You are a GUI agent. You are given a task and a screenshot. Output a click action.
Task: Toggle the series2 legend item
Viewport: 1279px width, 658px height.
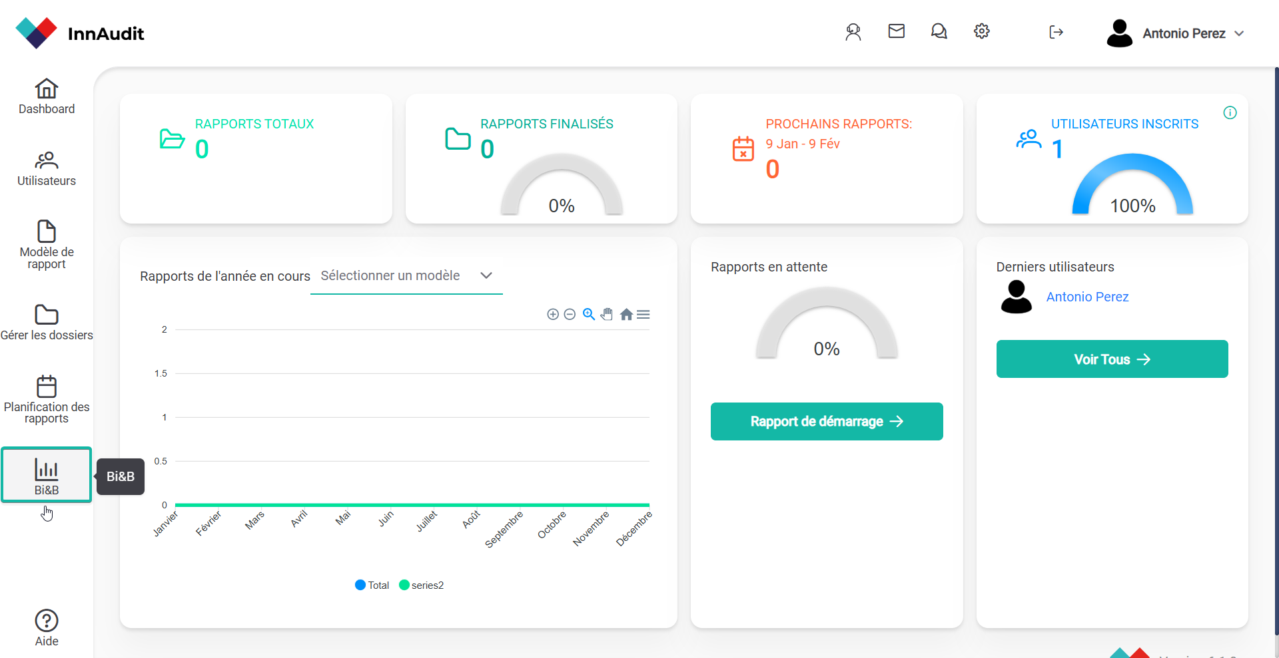[421, 585]
